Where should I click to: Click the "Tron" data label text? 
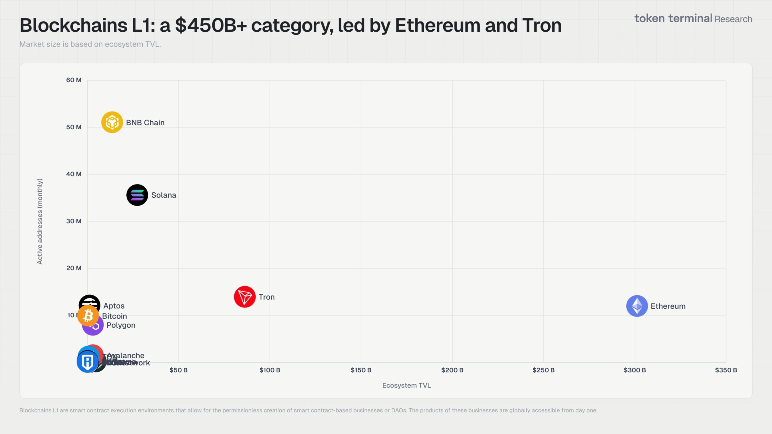(267, 297)
